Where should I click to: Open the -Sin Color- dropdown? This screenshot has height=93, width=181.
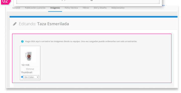pos(31,77)
